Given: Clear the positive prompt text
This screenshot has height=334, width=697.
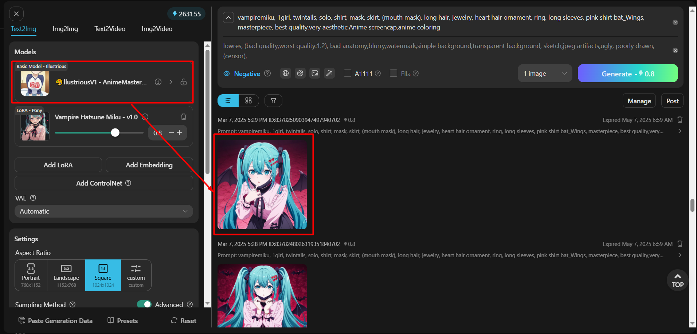Looking at the screenshot, I should pyautogui.click(x=675, y=22).
